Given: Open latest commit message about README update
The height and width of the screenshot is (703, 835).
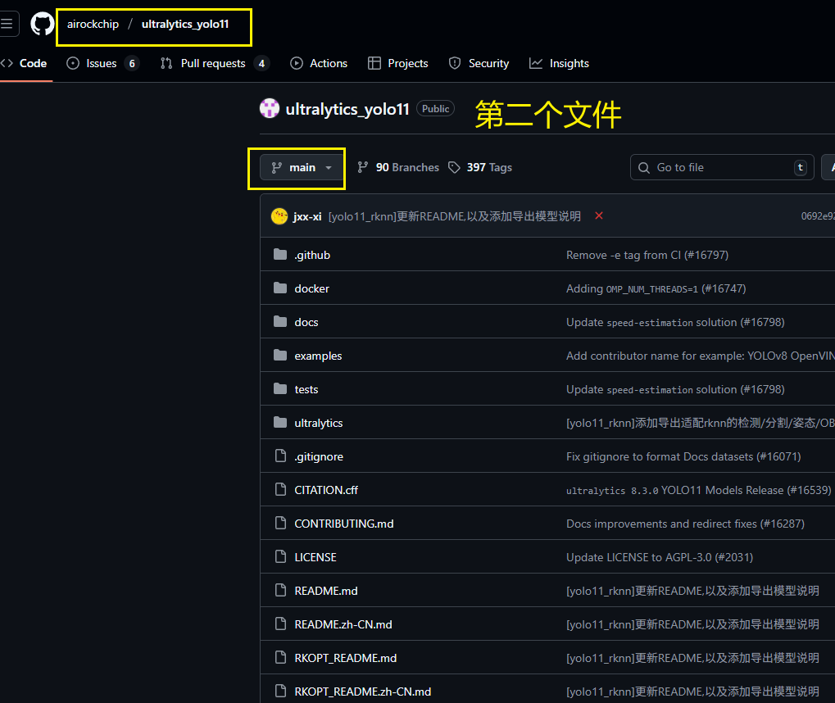Looking at the screenshot, I should (x=454, y=217).
